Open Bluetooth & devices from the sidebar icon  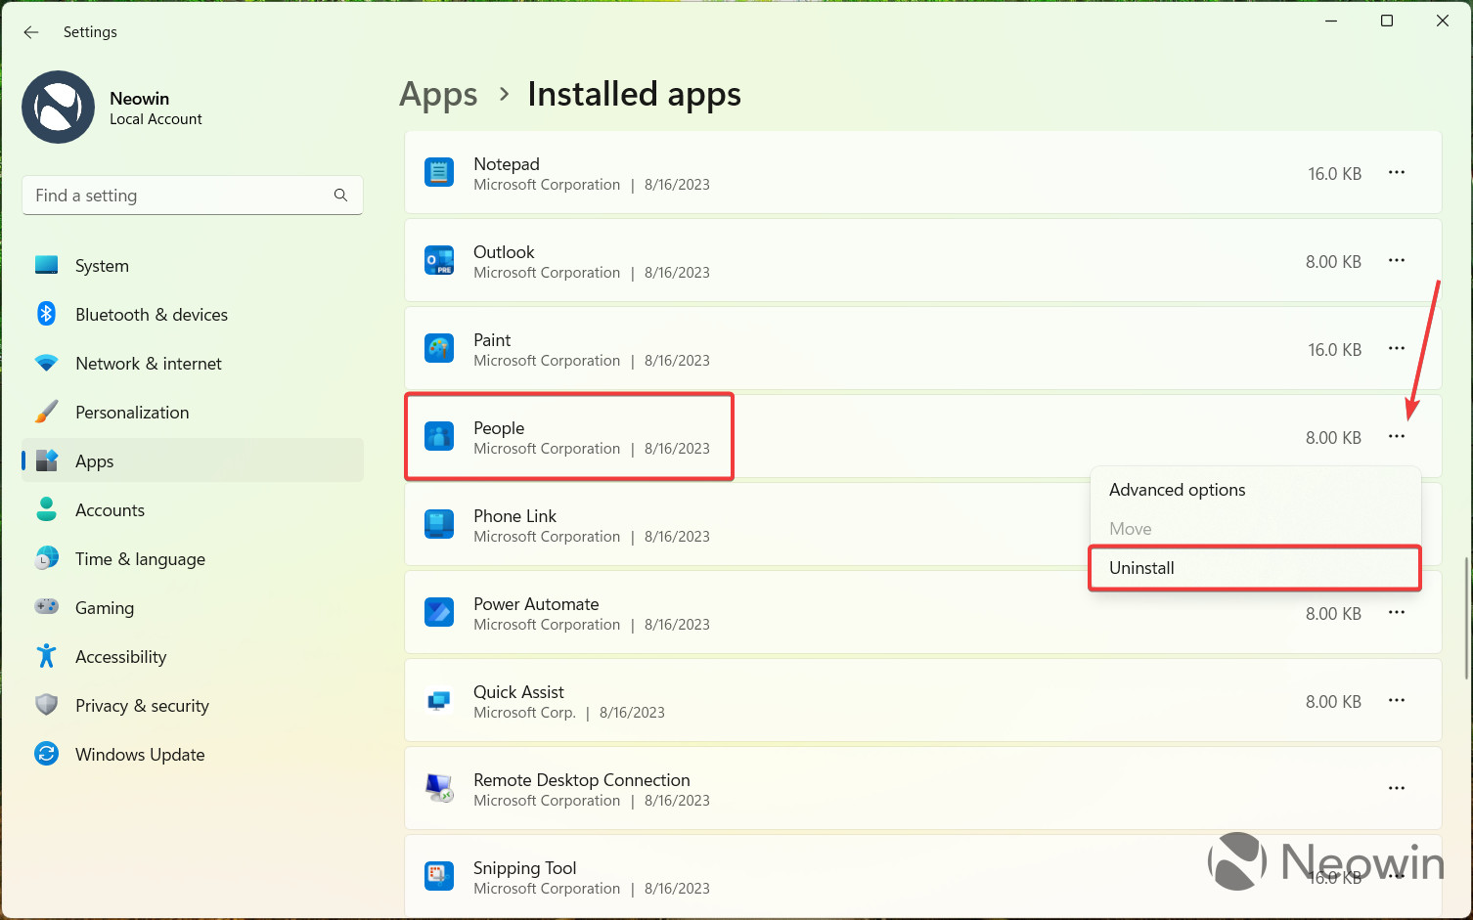tap(46, 314)
